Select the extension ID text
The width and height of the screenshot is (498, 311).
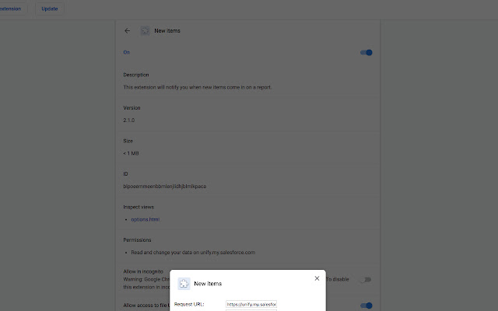164,187
